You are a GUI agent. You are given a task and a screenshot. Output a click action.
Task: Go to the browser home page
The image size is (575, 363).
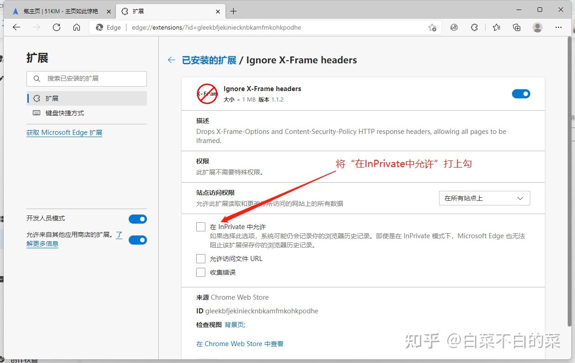[x=77, y=27]
